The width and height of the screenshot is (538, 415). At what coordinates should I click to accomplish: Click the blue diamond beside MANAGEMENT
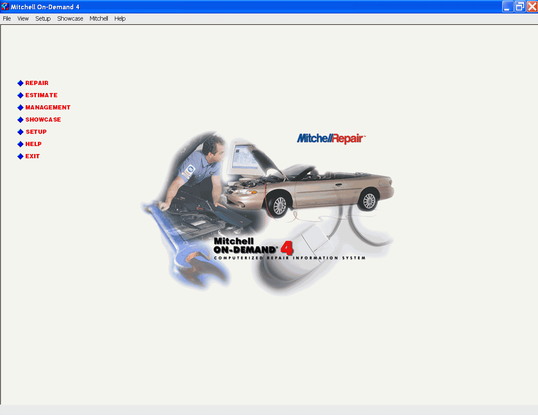click(x=20, y=108)
